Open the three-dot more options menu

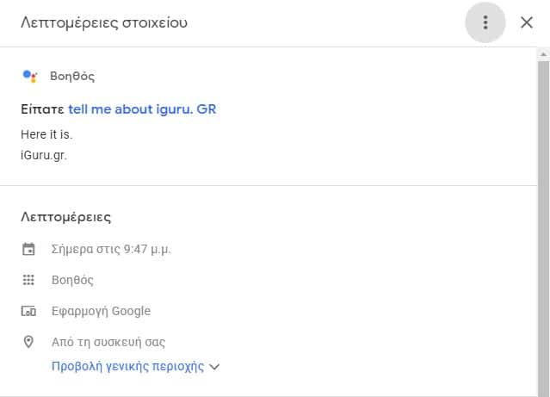tap(485, 23)
